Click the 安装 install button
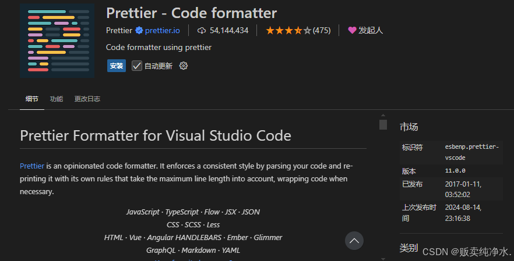Image resolution: width=514 pixels, height=261 pixels. [x=117, y=66]
